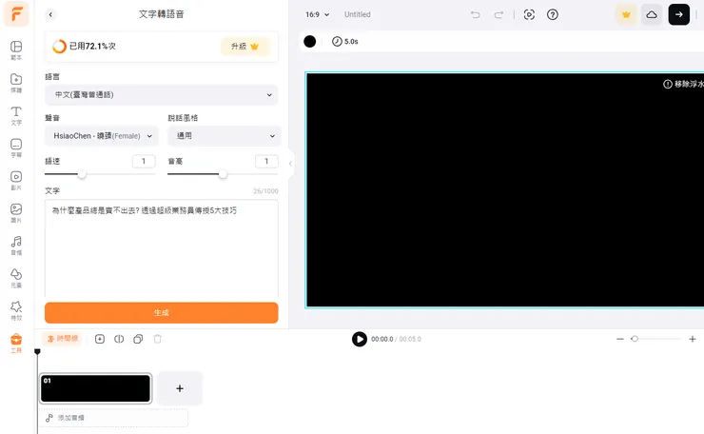This screenshot has width=704, height=434.
Task: Open the Subtitle sidebar panel
Action: click(x=16, y=148)
